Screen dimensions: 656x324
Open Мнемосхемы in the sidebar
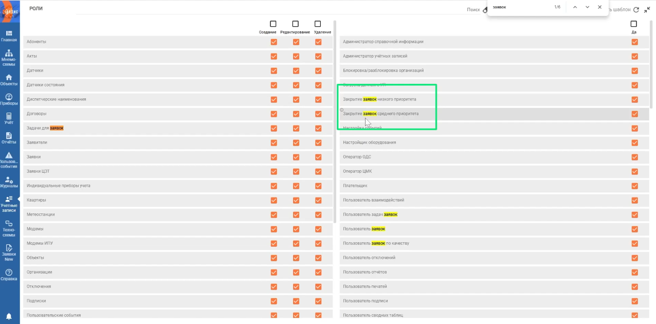9,58
